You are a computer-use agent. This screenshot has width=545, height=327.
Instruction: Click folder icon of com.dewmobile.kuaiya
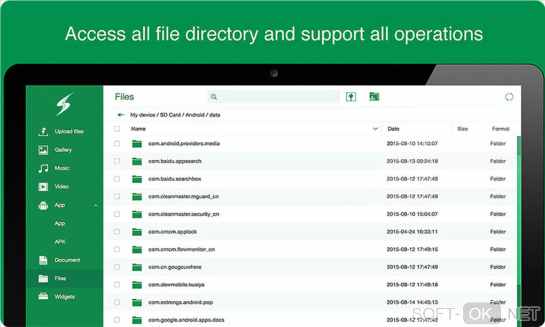(x=137, y=285)
